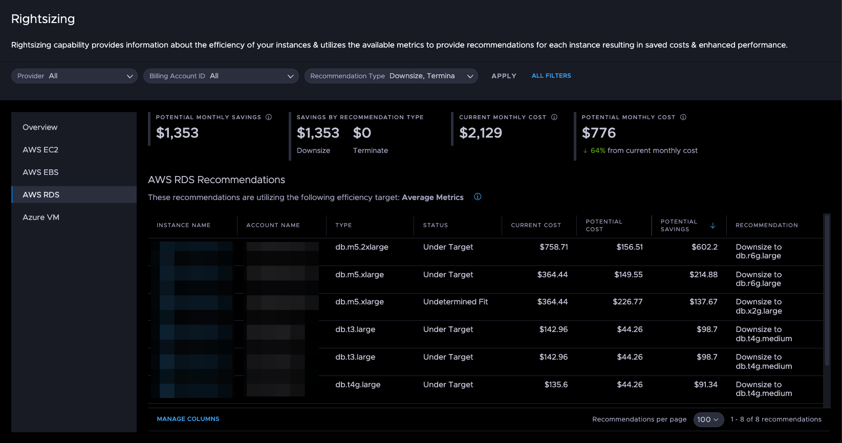Open the Recommendation Type dropdown
842x443 pixels.
tap(391, 76)
